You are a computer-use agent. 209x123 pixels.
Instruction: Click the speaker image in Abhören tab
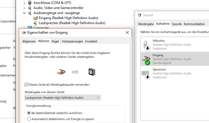tap(92, 72)
